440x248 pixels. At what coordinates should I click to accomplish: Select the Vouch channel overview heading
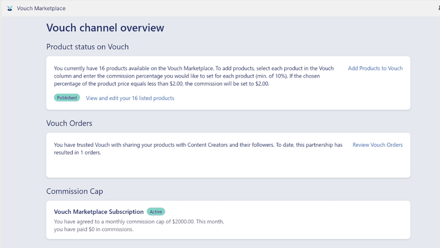point(105,28)
